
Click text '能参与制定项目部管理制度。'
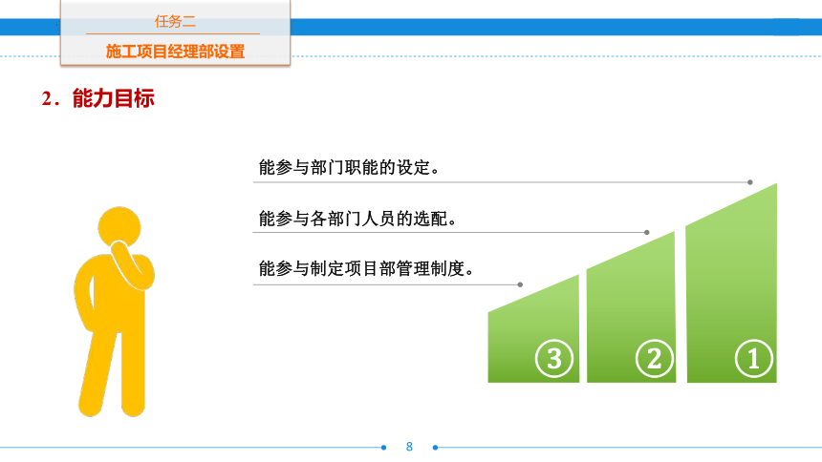366,269
